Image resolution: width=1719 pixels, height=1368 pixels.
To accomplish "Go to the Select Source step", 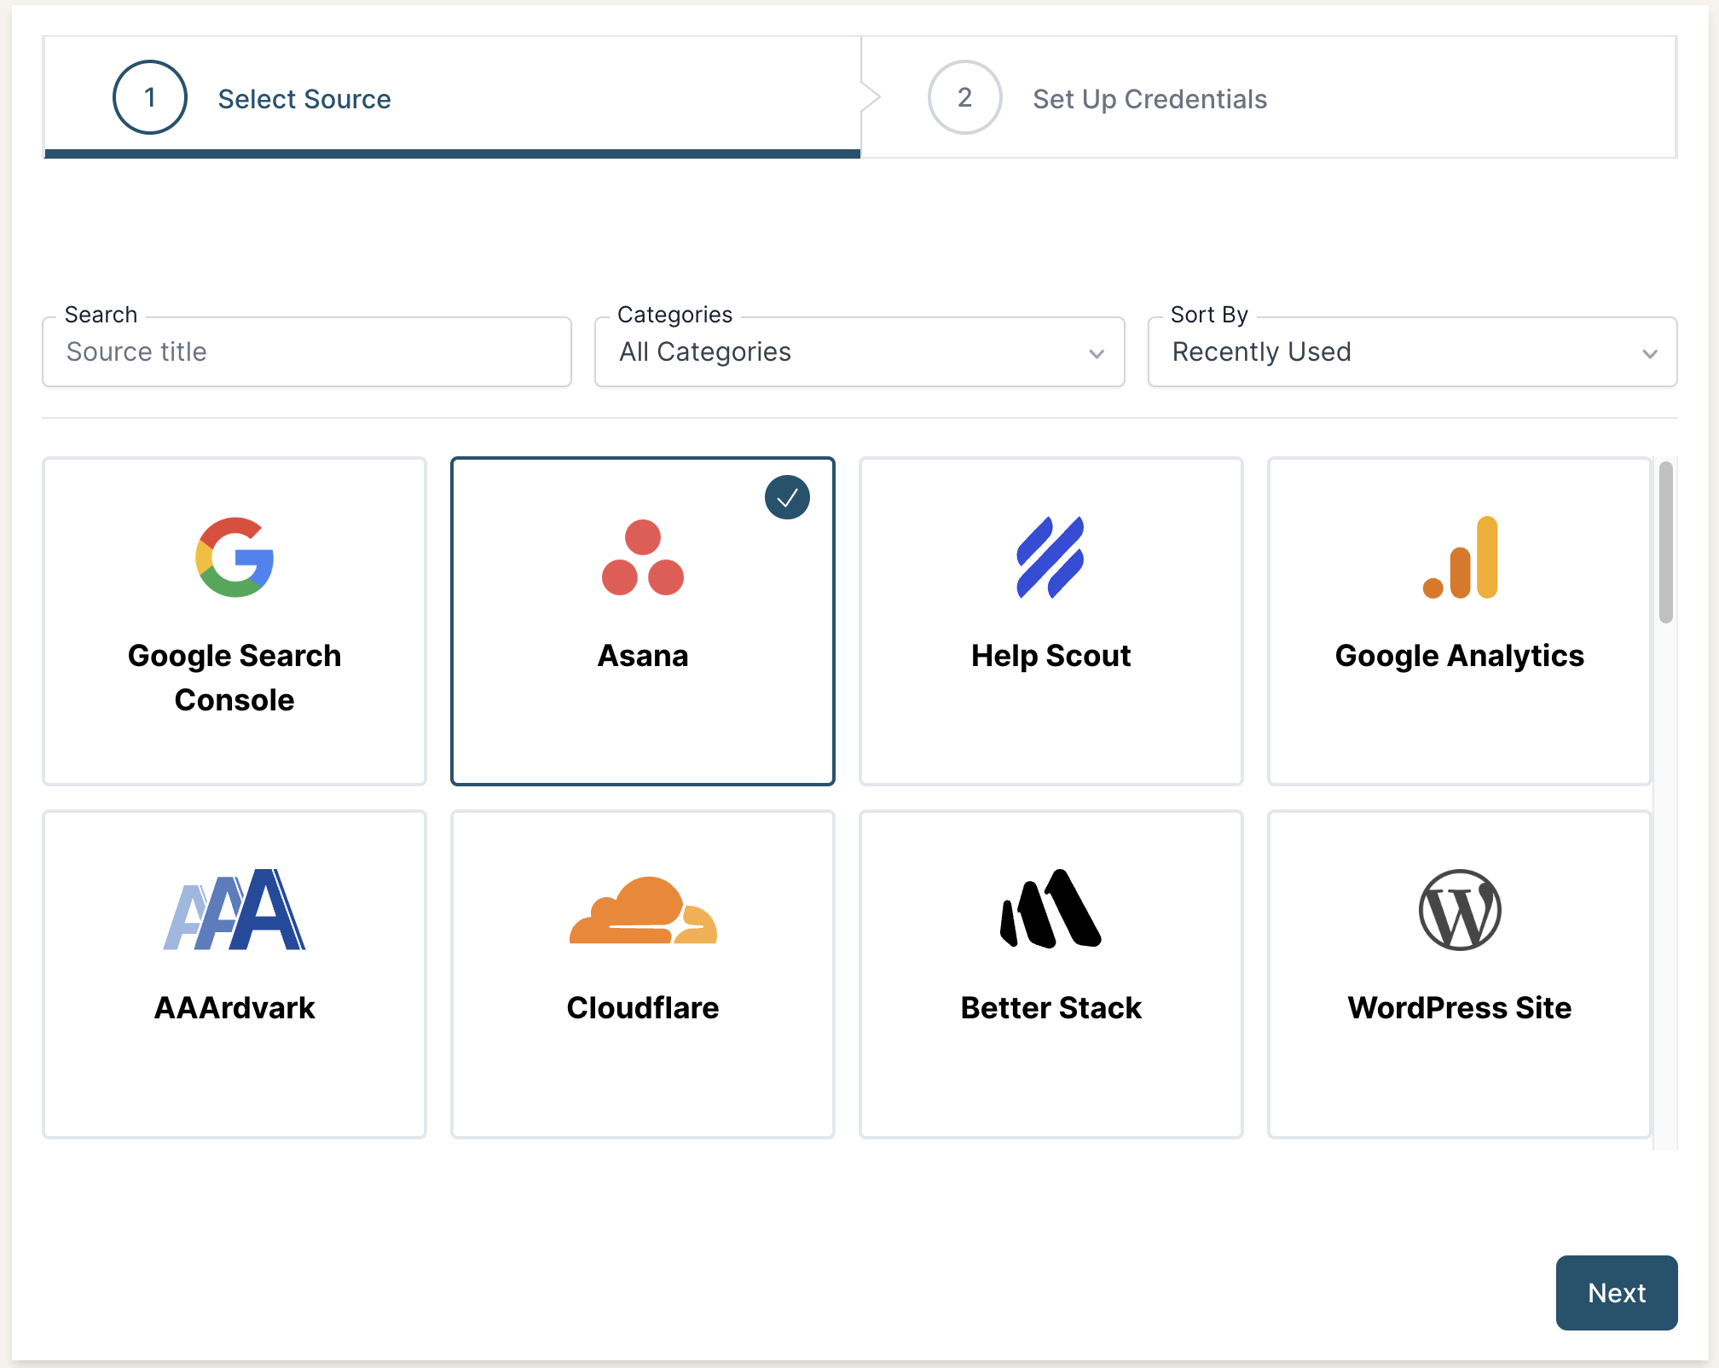I will [304, 98].
